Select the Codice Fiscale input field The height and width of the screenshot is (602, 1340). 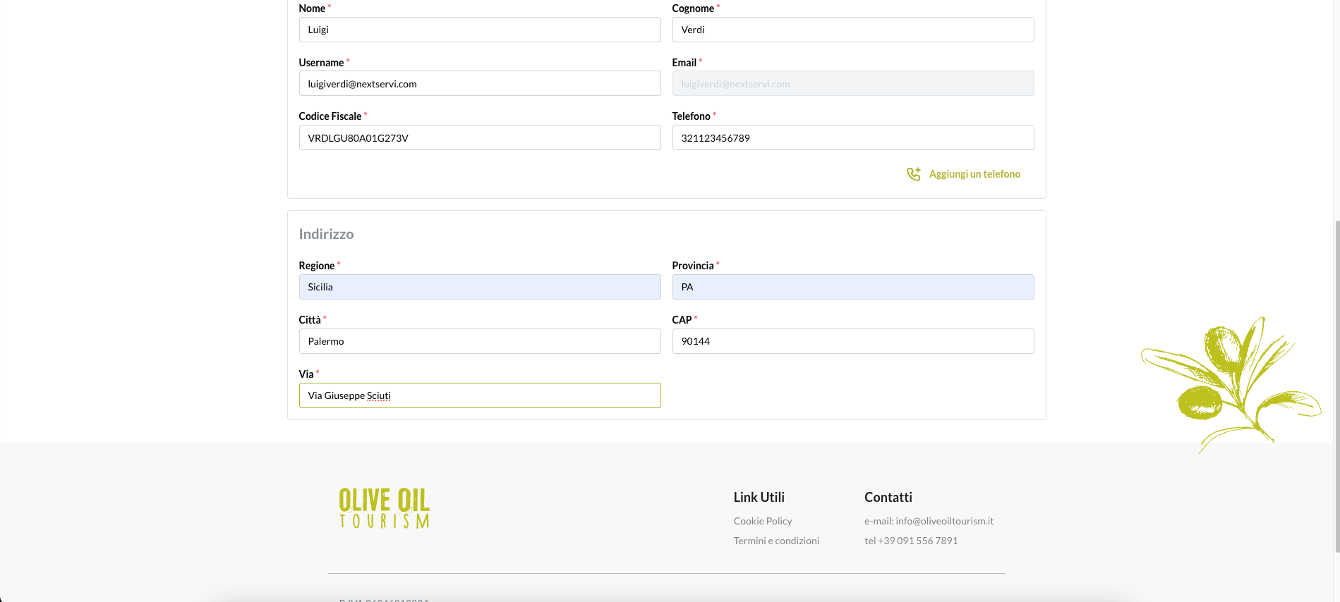(x=479, y=137)
